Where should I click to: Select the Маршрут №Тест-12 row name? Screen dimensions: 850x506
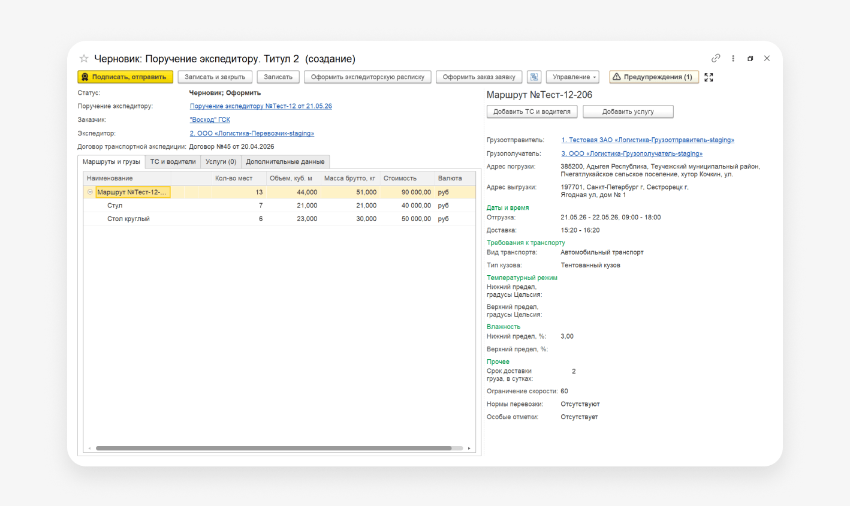coord(132,192)
